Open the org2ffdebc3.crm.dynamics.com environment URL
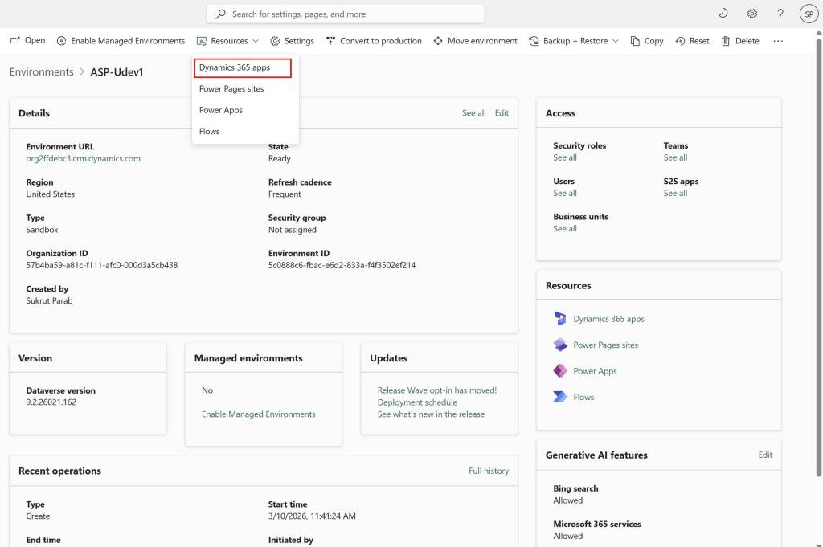The image size is (823, 547). pyautogui.click(x=83, y=159)
